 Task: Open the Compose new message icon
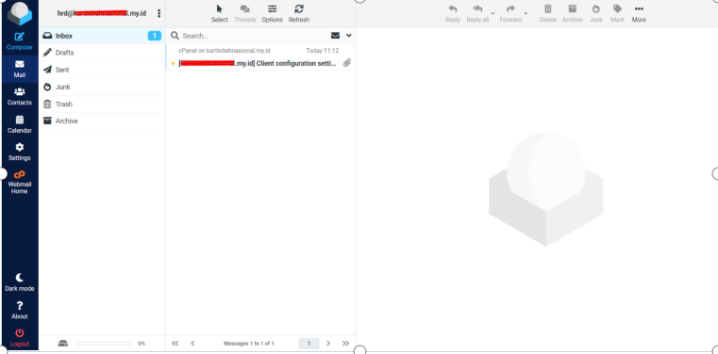pyautogui.click(x=19, y=41)
